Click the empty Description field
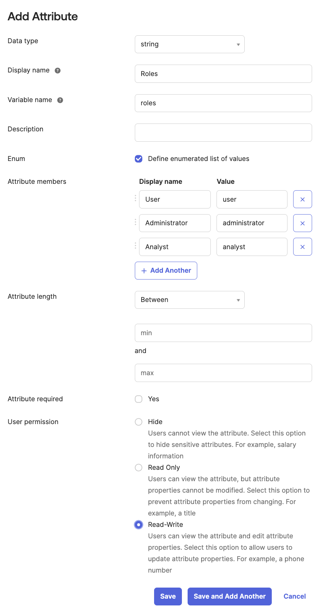This screenshot has height=614, width=321. coord(223,132)
